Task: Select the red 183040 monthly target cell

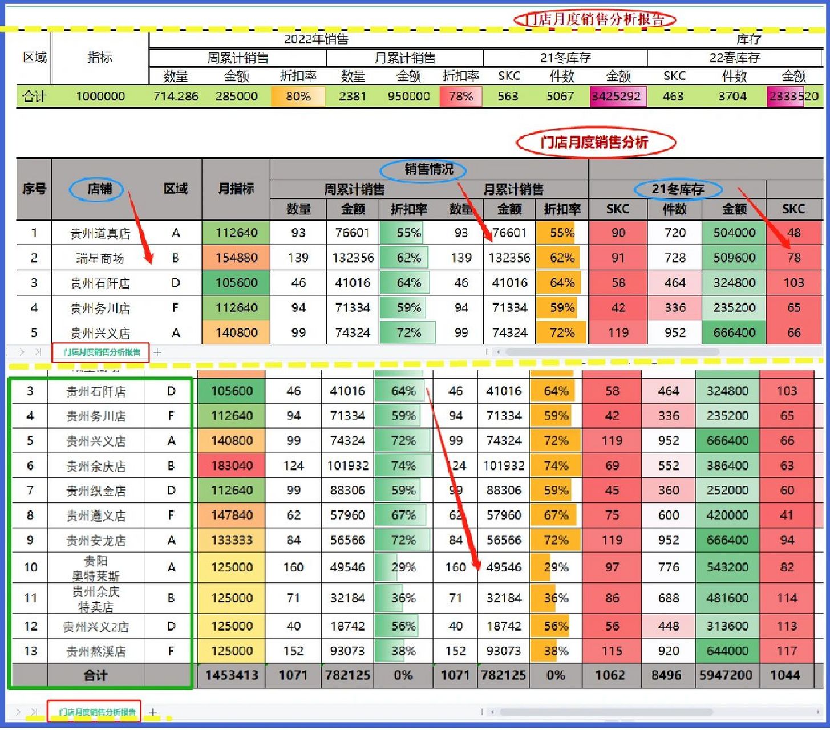Action: (x=230, y=465)
